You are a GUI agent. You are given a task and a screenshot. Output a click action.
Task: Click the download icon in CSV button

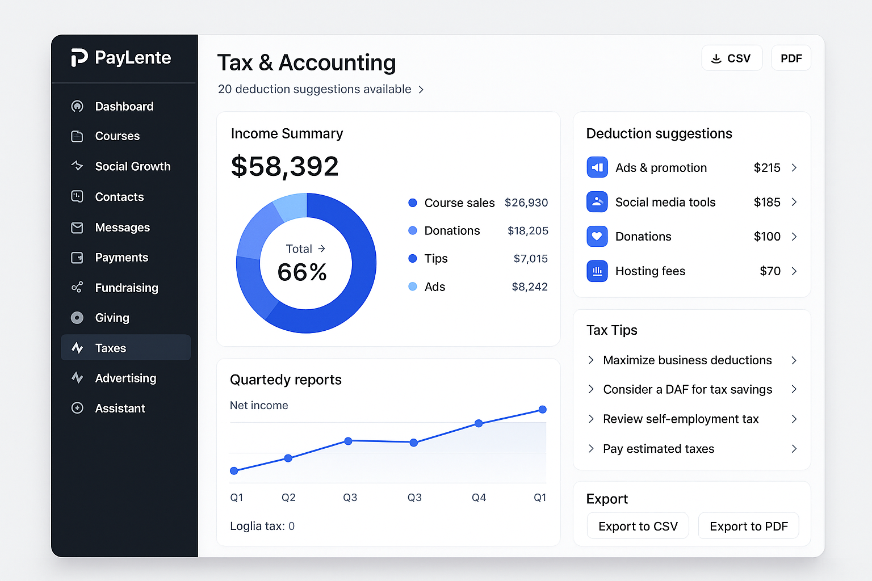[716, 58]
